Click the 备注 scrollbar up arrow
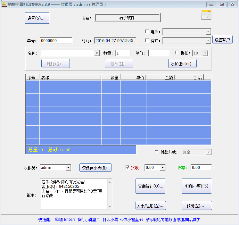The image size is (239, 225). 110,182
